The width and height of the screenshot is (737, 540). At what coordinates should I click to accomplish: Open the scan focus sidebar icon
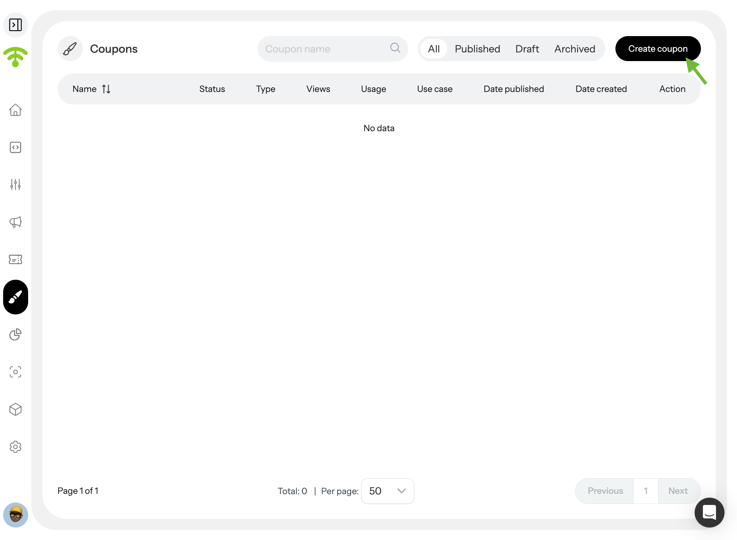point(15,372)
